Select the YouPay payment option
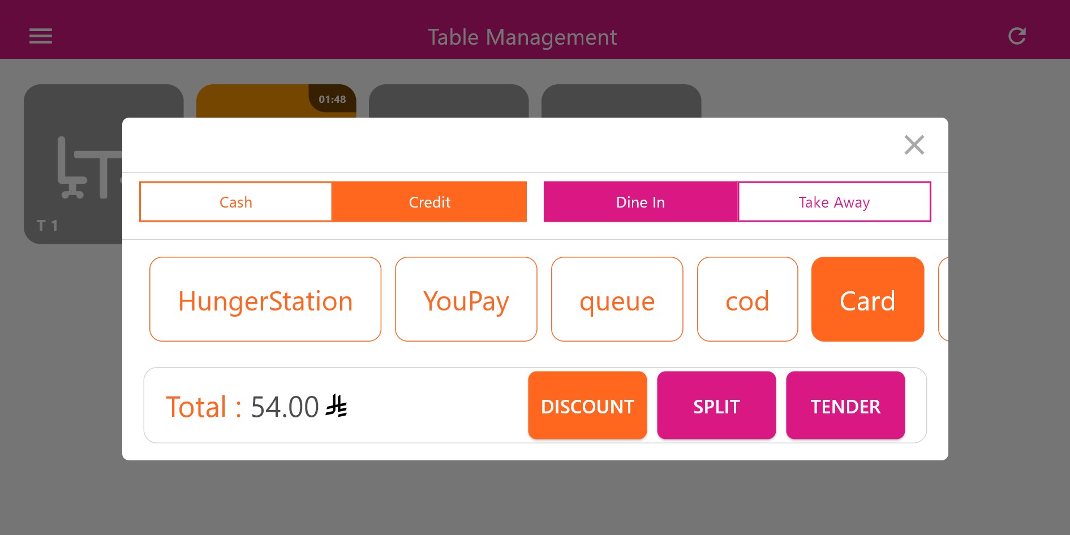1070x535 pixels. point(466,300)
